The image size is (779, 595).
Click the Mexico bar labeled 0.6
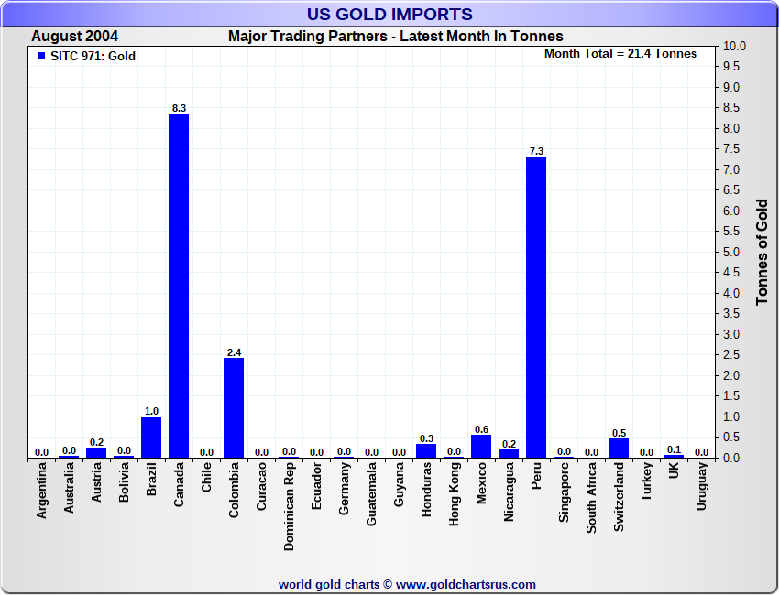point(481,446)
